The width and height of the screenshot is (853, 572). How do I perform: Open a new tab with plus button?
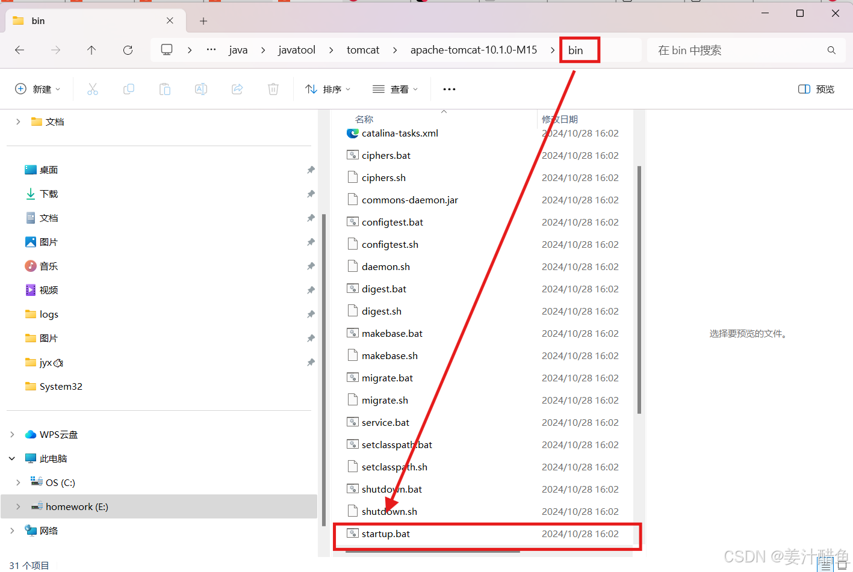coord(203,21)
